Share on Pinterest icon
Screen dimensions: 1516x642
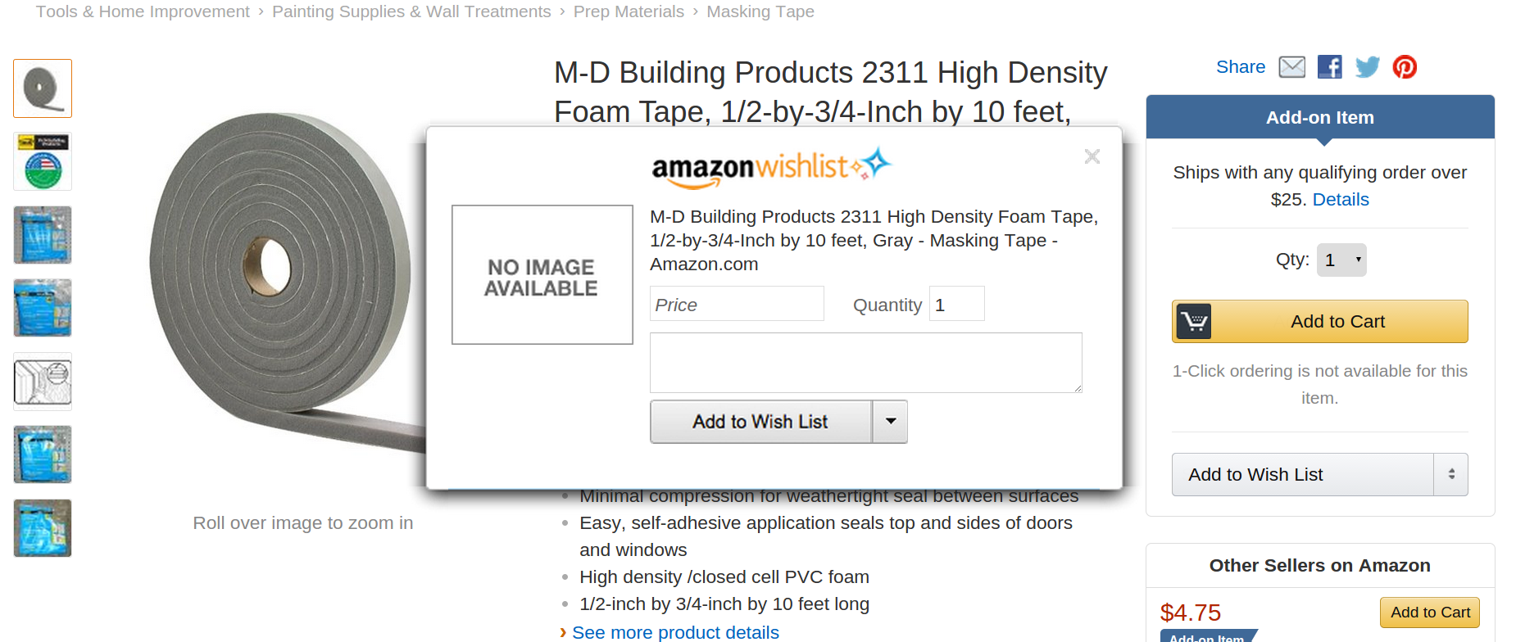[x=1405, y=67]
